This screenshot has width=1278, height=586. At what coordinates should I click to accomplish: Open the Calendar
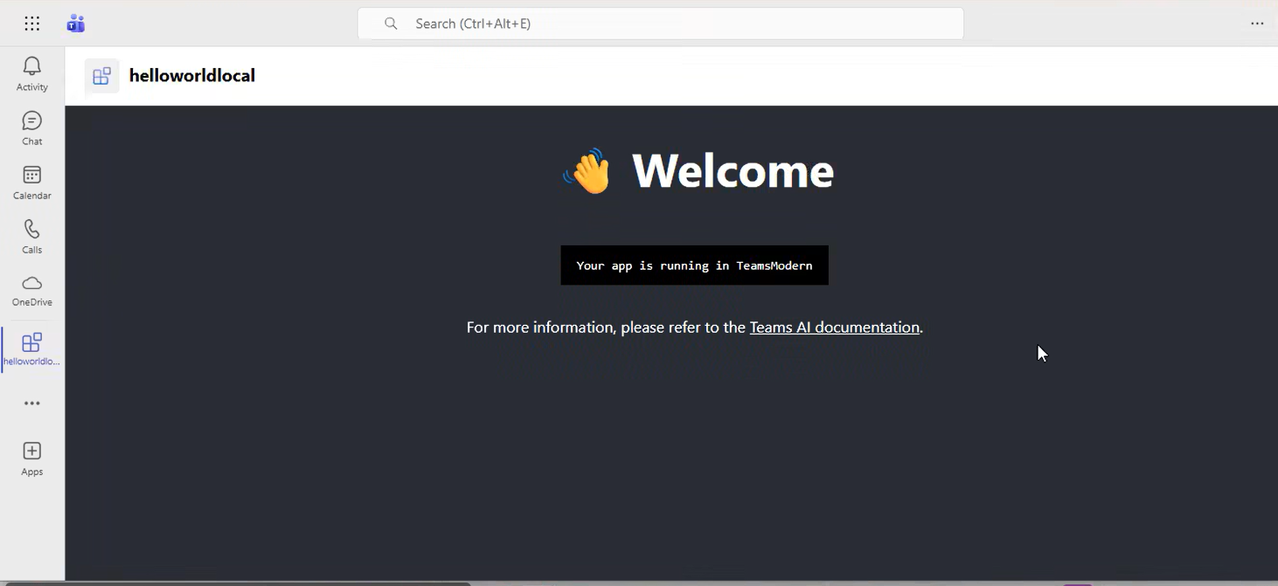[31, 182]
